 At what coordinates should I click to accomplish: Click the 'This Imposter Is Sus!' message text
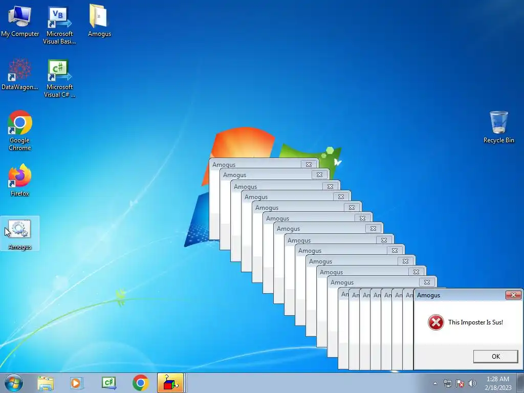(475, 322)
